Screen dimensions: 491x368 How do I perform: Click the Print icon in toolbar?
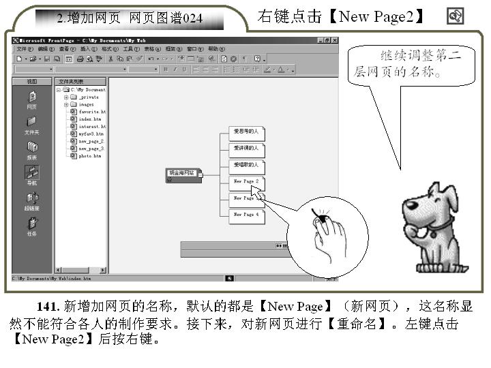(80, 59)
